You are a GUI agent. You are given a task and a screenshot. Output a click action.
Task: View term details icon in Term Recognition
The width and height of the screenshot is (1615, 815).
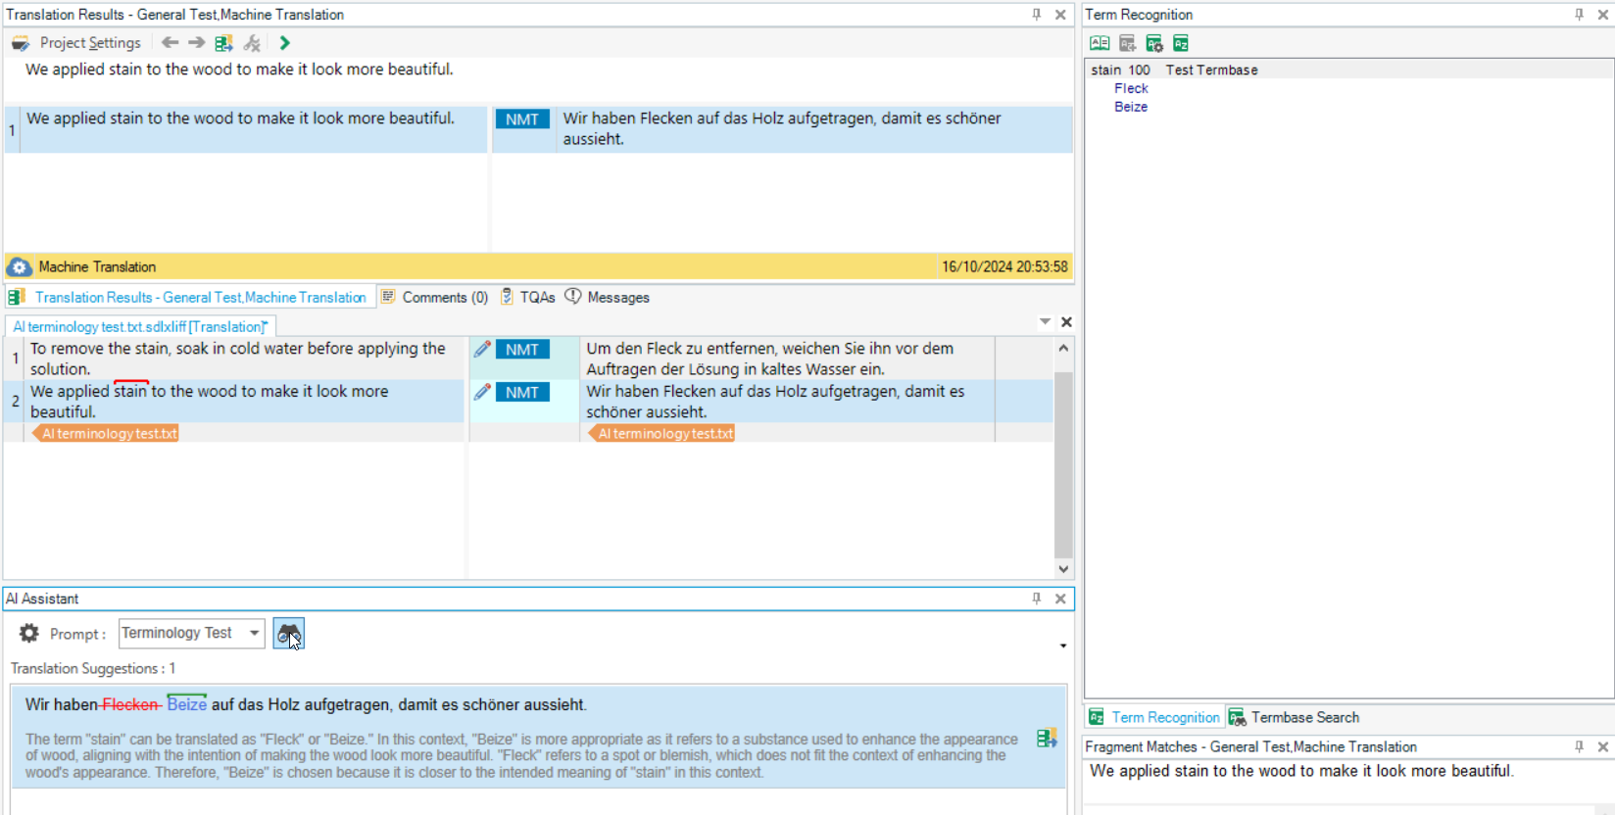click(1100, 43)
